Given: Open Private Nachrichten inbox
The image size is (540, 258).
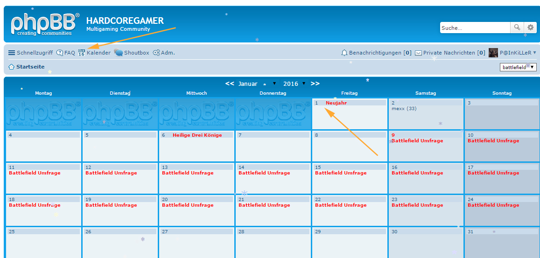Looking at the screenshot, I should tap(454, 53).
